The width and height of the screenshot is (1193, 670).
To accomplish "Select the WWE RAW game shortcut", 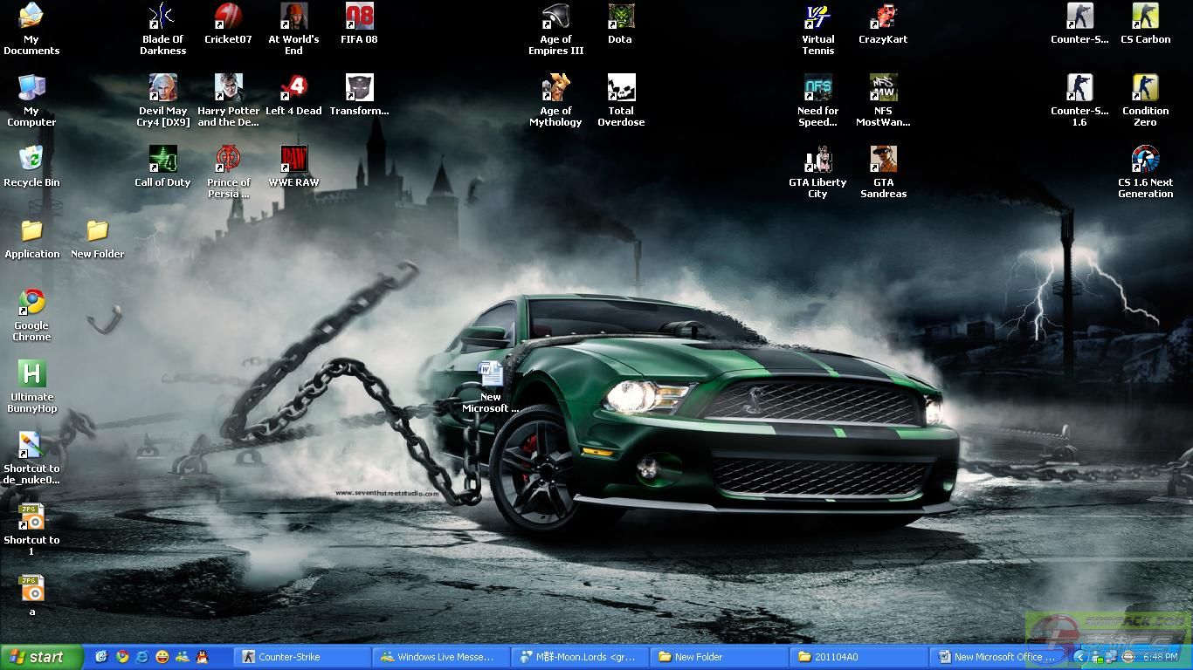I will (x=293, y=161).
